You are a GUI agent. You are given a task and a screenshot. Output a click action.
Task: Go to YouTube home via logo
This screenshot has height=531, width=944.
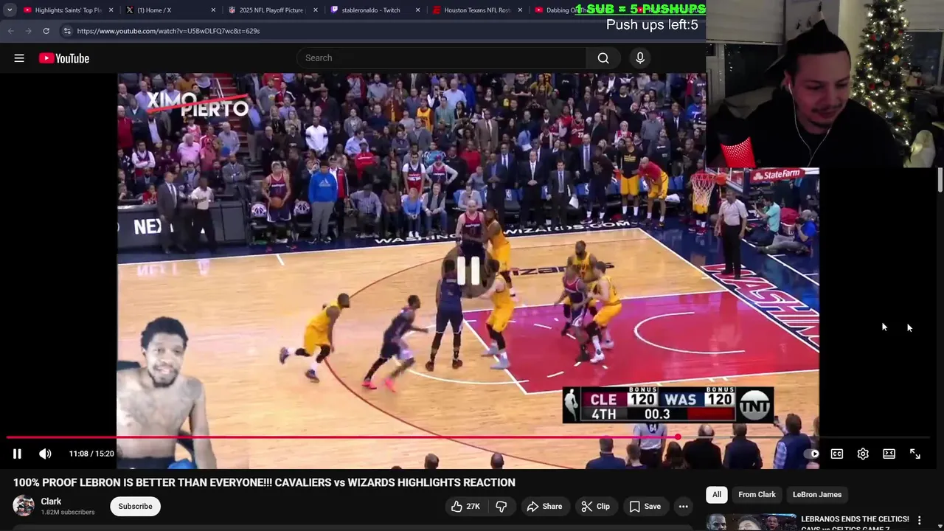click(x=64, y=58)
